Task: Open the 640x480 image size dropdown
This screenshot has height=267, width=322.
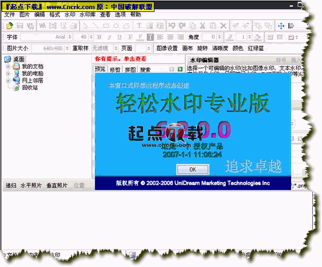Action: pyautogui.click(x=67, y=49)
